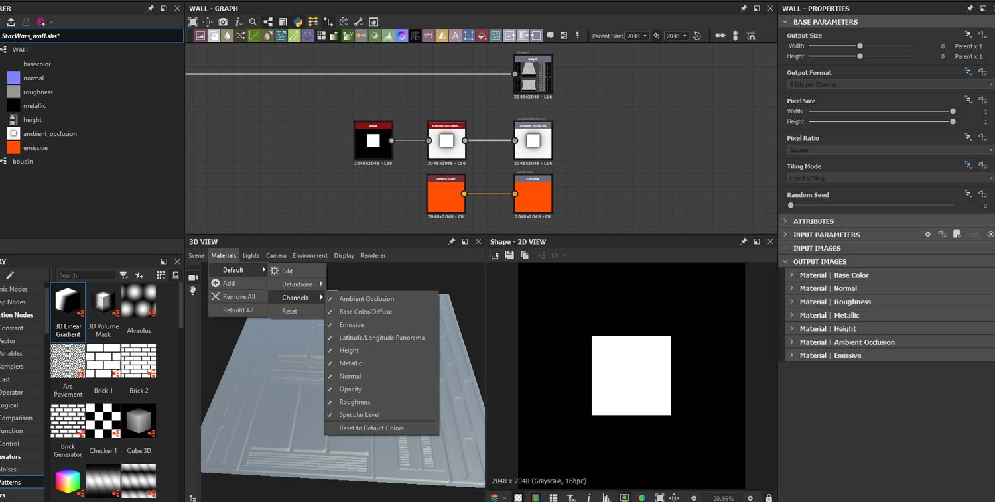995x502 pixels.
Task: Open the Materials menu in 3D View
Action: tap(224, 255)
